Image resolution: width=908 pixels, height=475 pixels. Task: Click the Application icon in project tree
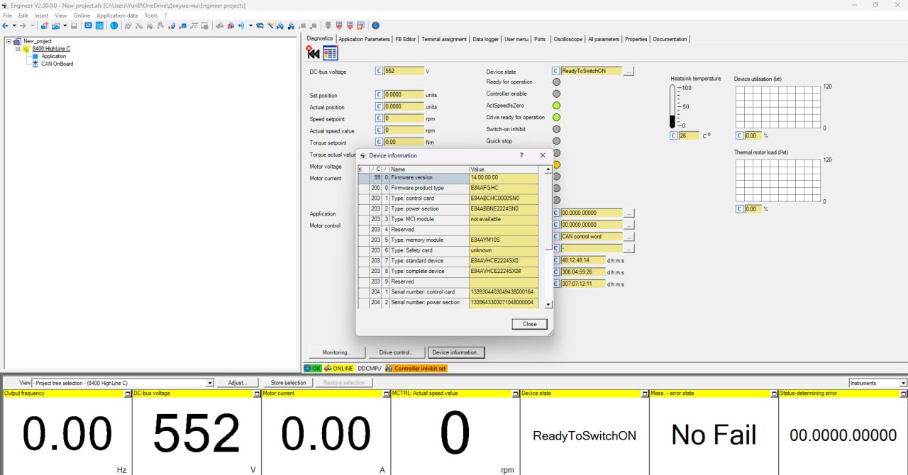(35, 57)
